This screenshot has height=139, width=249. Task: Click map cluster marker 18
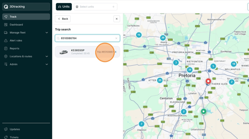pyautogui.click(x=234, y=64)
